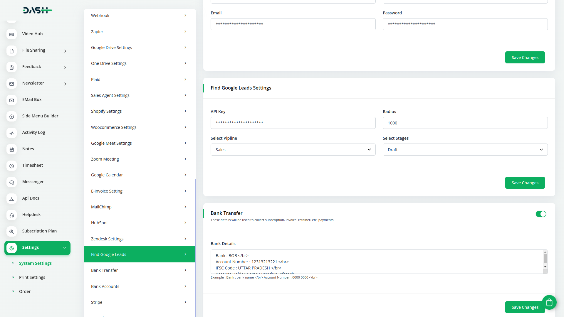This screenshot has width=564, height=317.
Task: Open the floating shopping bag icon
Action: coord(549,302)
